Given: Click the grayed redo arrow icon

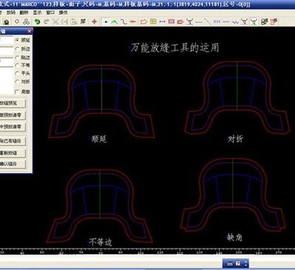Looking at the screenshot, I should tap(46, 22).
